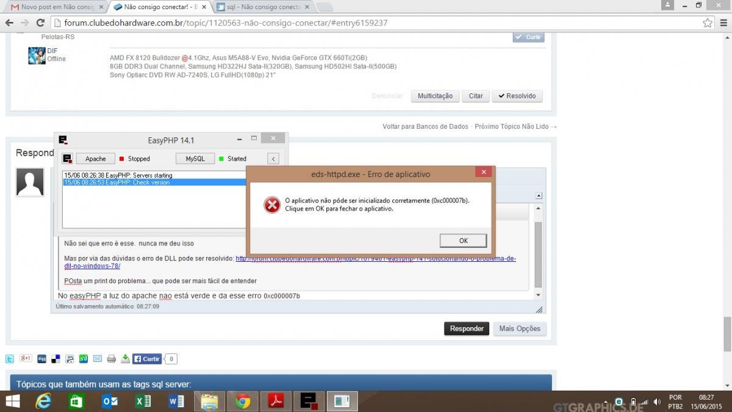Click the volume speaker tray icon
The width and height of the screenshot is (732, 412).
[x=656, y=402]
